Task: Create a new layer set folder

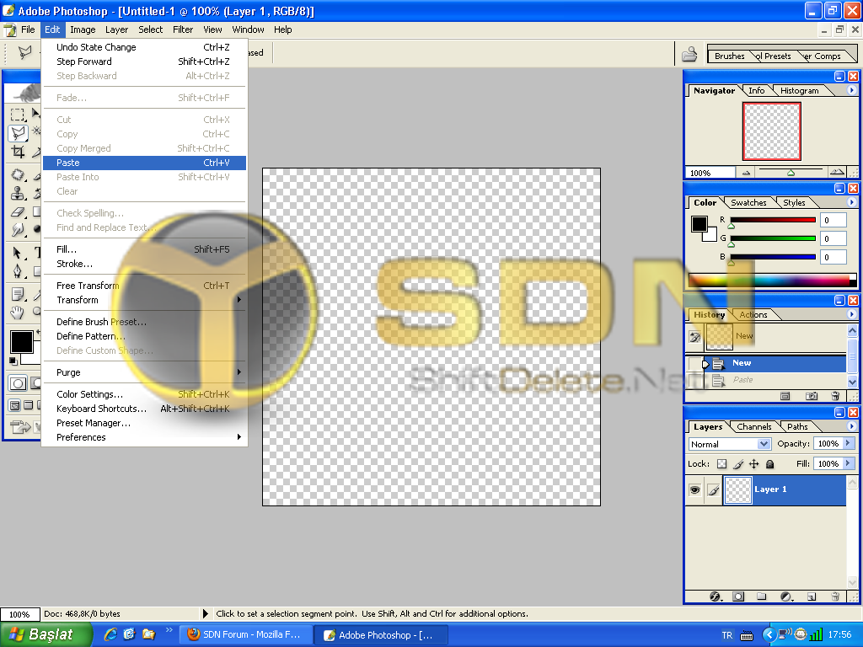Action: (762, 596)
